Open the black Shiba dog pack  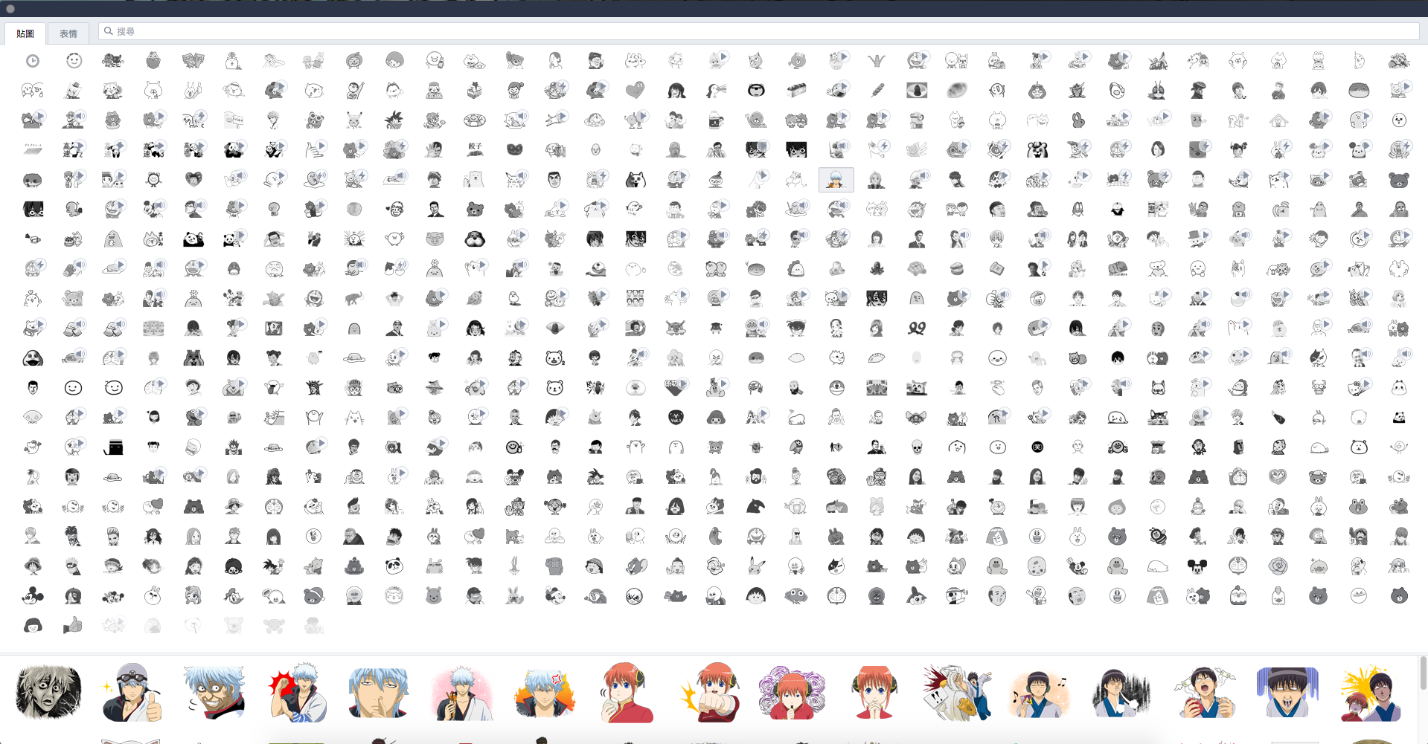pos(635,180)
